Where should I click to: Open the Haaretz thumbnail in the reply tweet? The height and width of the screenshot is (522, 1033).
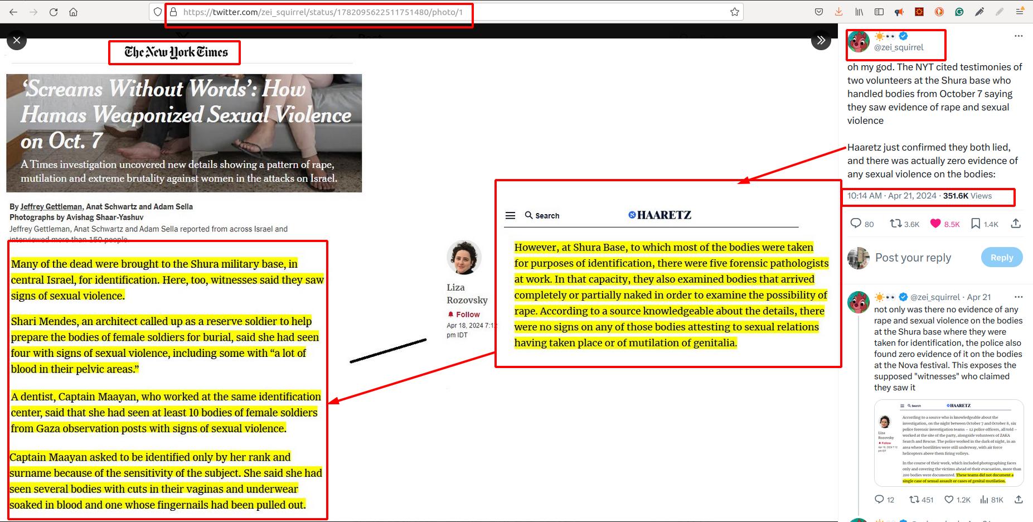click(948, 443)
